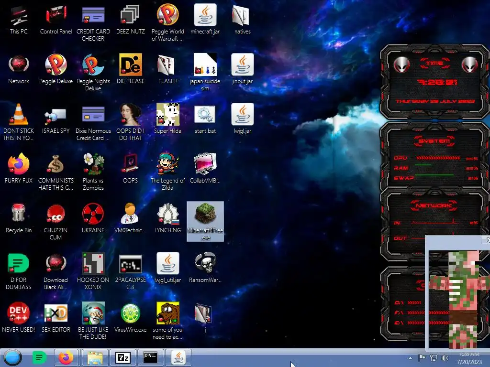Screen dimensions: 490x367
Task: Click the zombie pigman skin preview window
Action: click(x=458, y=299)
